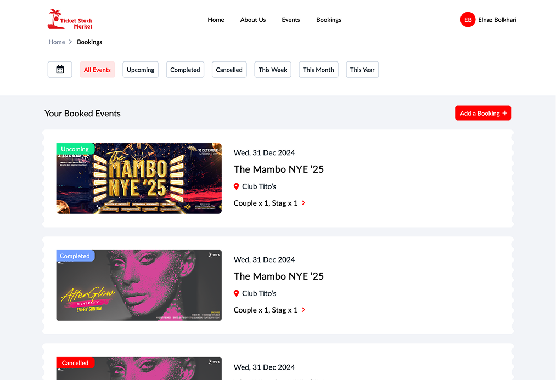
Task: Expand ticket details arrow in Completed event card
Action: pyautogui.click(x=303, y=310)
